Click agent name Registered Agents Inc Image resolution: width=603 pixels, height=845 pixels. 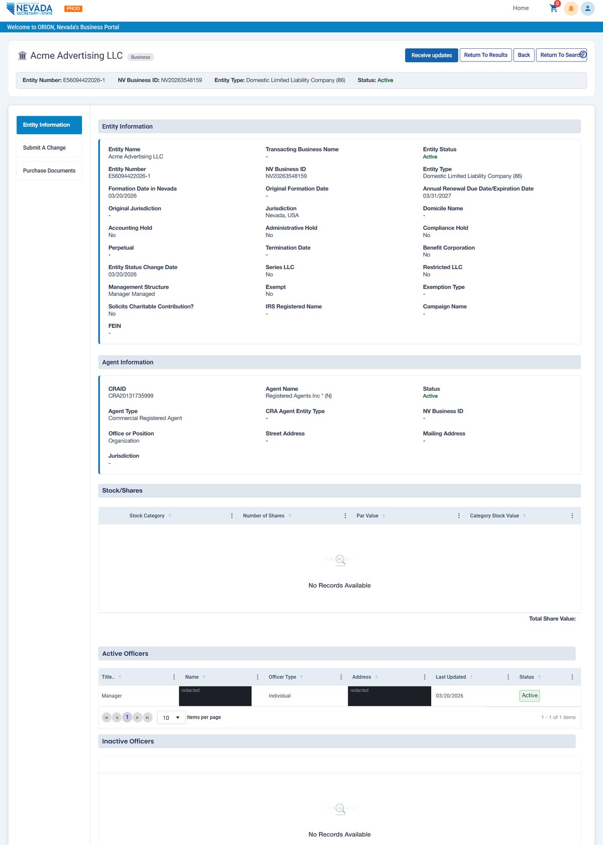[298, 396]
